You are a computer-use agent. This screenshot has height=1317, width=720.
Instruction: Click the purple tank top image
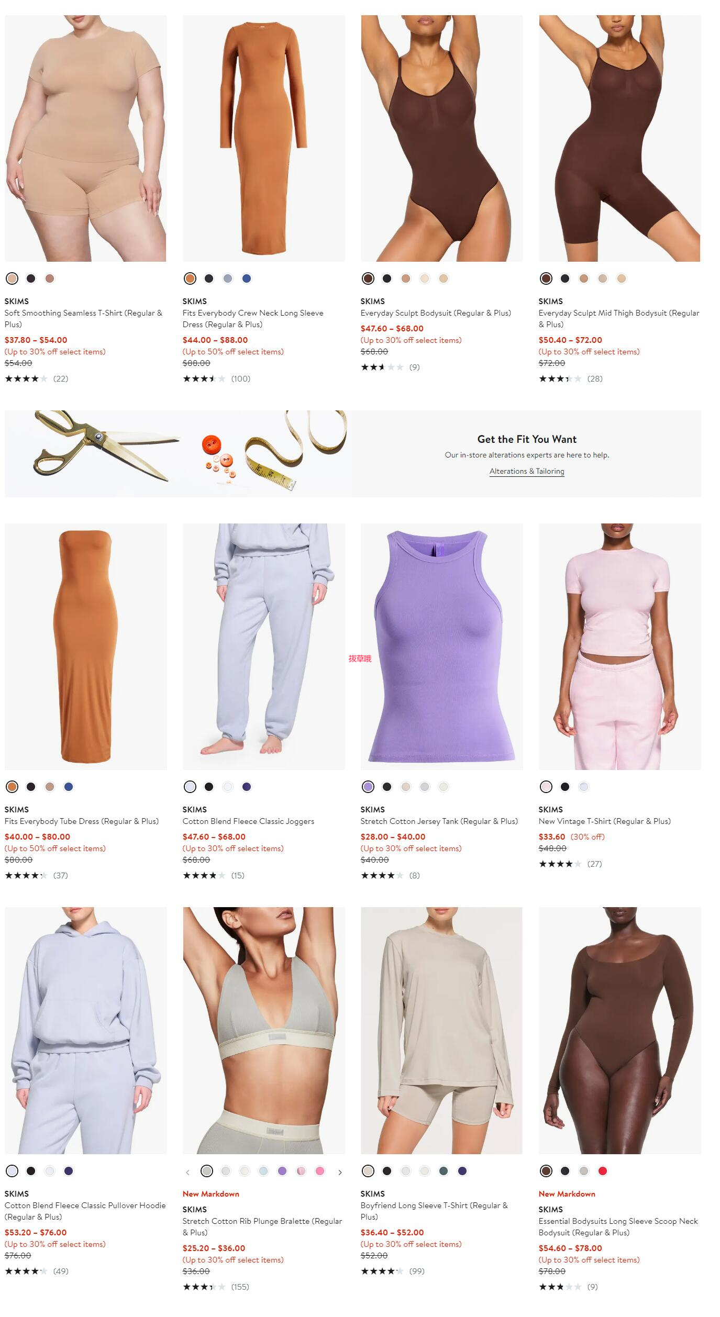click(441, 646)
